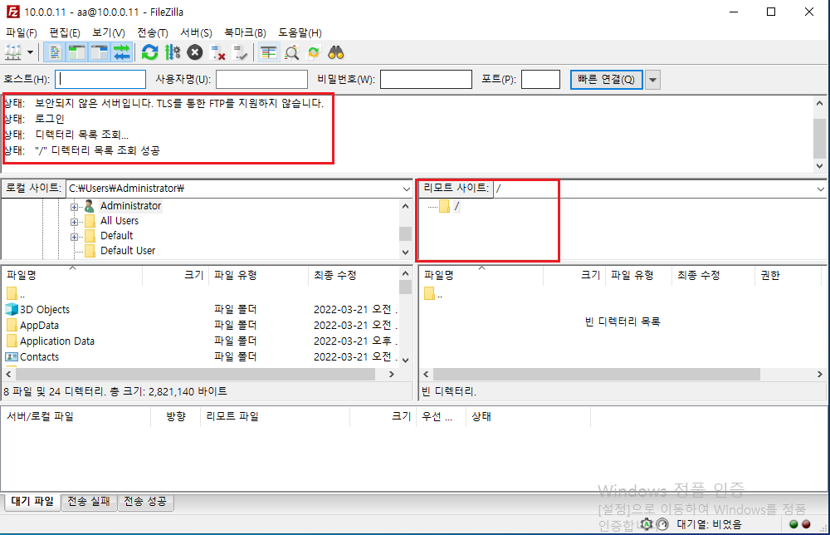Open Site Manager dropdown arrow
The width and height of the screenshot is (830, 535).
[30, 52]
